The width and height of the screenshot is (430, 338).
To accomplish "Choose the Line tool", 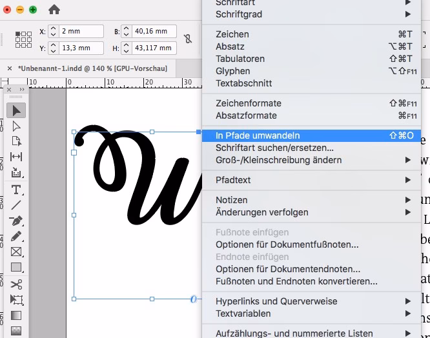I will (x=16, y=205).
